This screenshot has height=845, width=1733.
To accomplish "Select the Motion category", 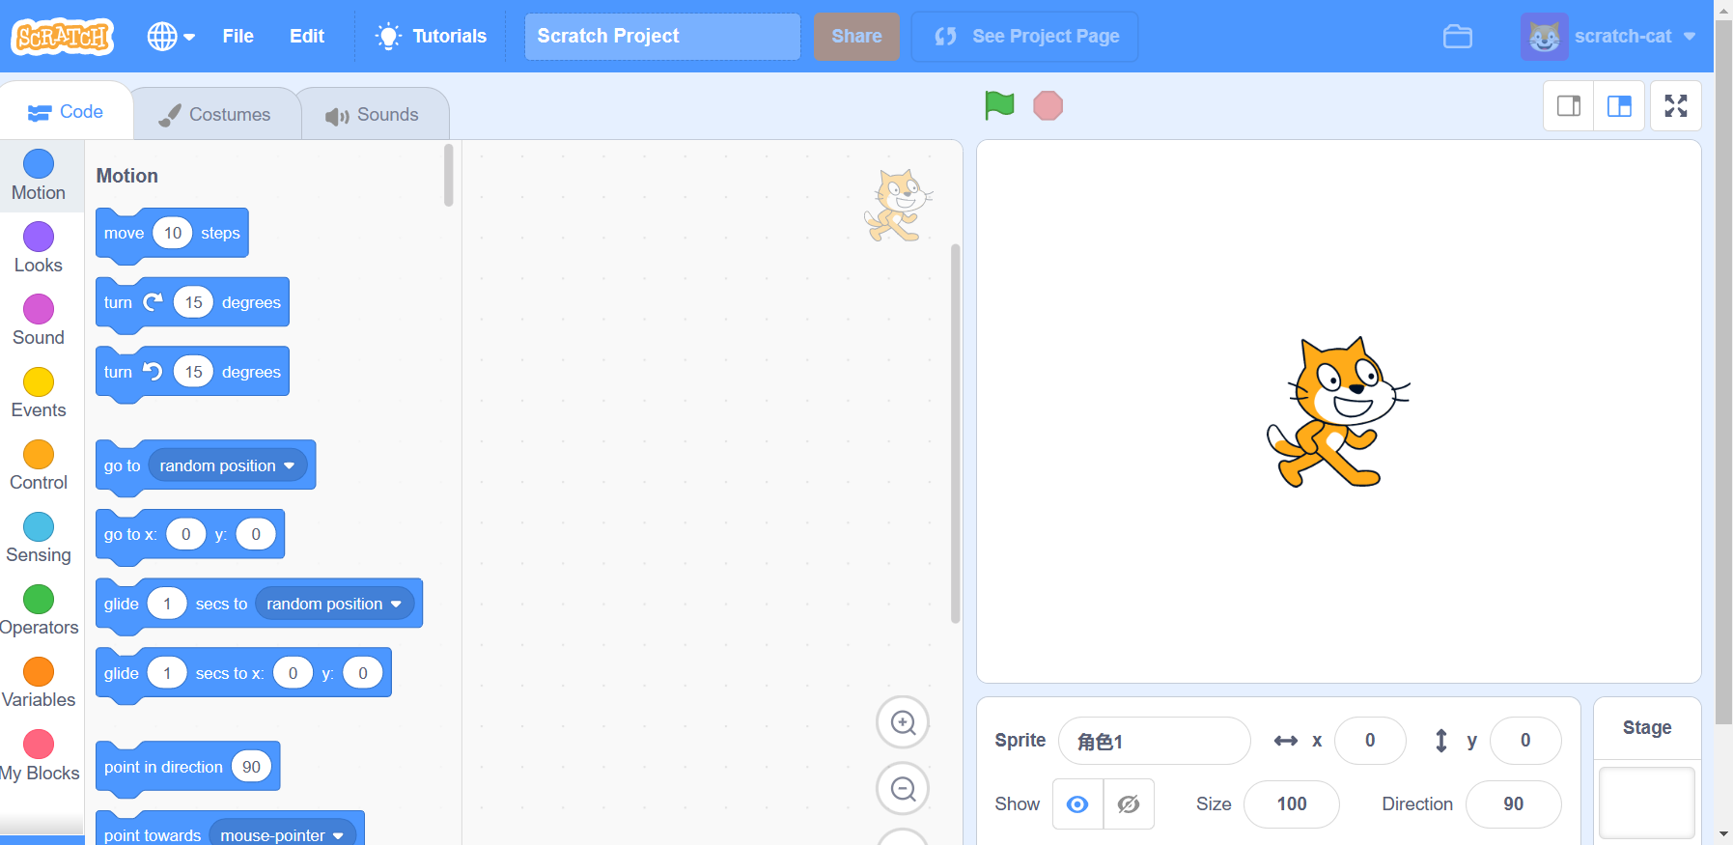I will (x=39, y=176).
